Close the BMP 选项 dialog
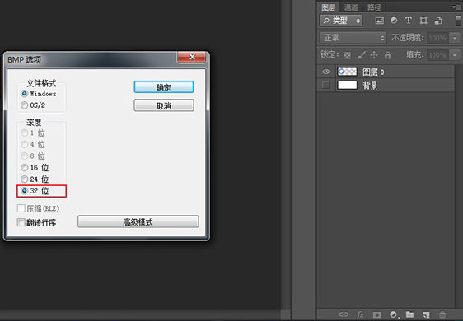 [192, 57]
